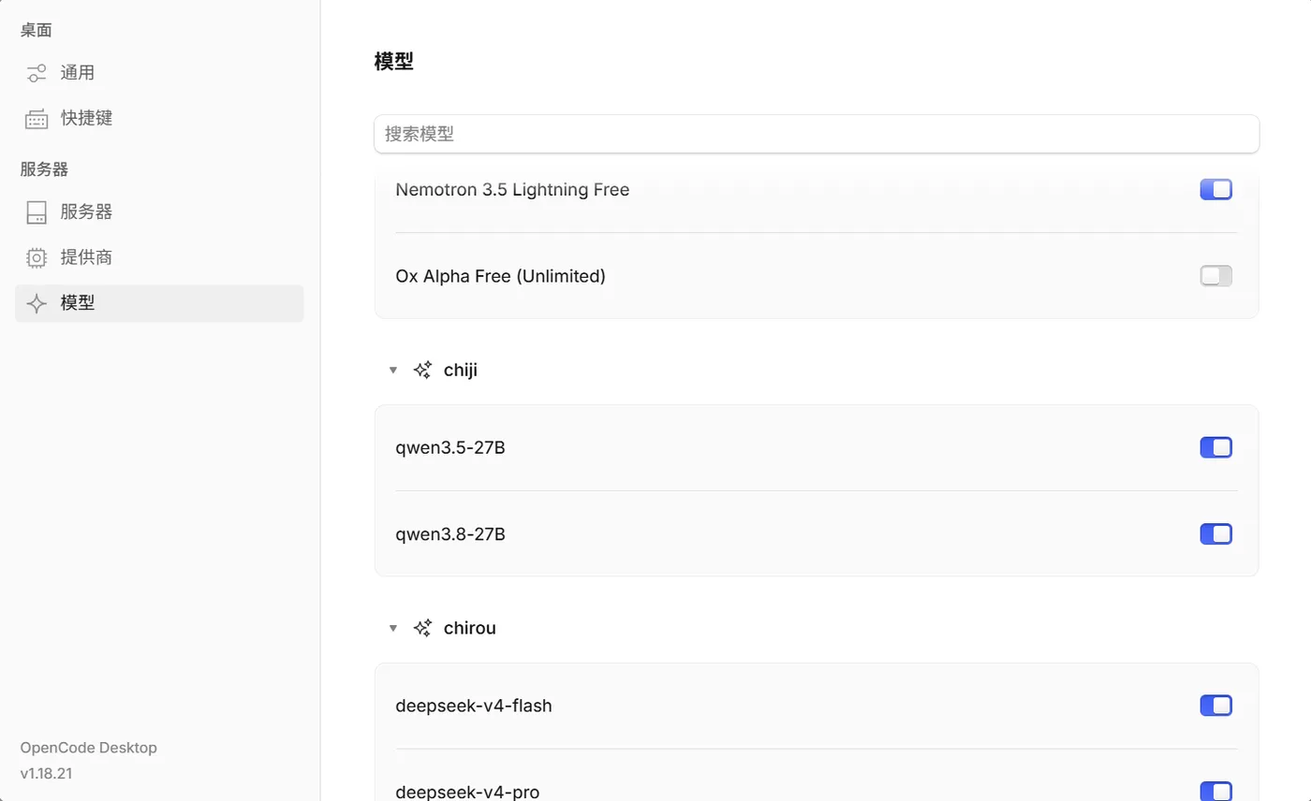This screenshot has height=801, width=1311.
Task: Click the keyboard icon beside 快捷键
Action: [37, 119]
